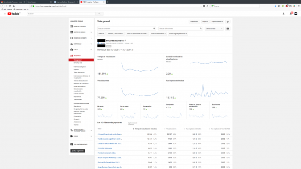Open a new browser tab with plus
The height and width of the screenshot is (169, 301).
point(108,2)
